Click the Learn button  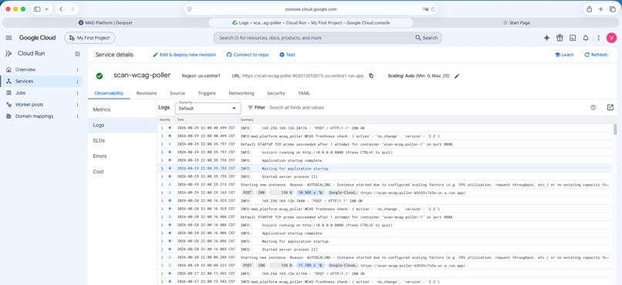(x=564, y=55)
